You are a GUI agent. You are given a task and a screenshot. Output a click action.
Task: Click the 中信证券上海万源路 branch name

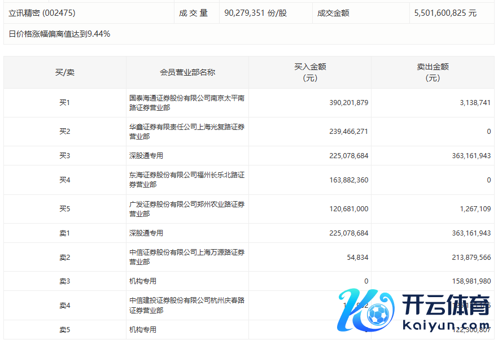[x=187, y=257]
